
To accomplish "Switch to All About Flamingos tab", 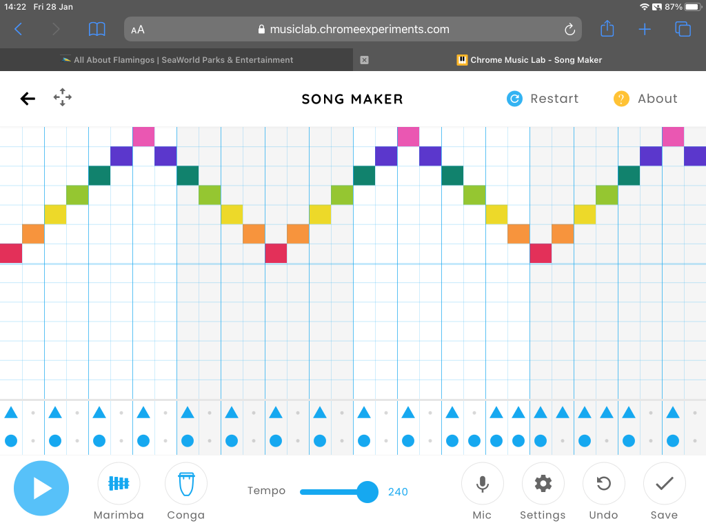I will [176, 60].
